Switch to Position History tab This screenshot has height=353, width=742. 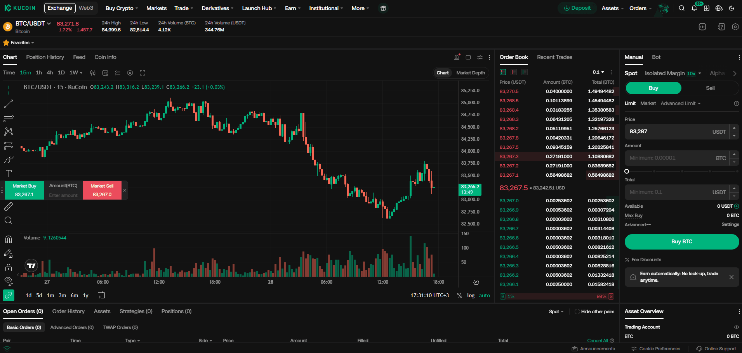(45, 57)
